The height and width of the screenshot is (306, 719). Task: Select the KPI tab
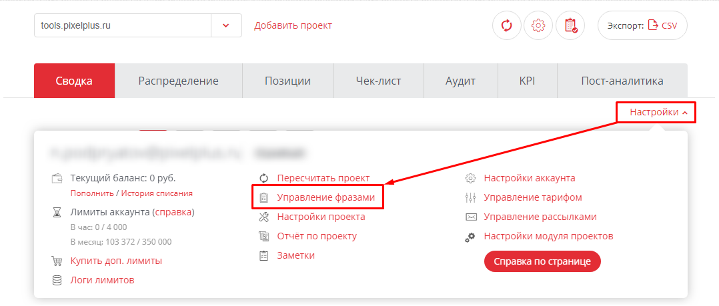(x=528, y=81)
